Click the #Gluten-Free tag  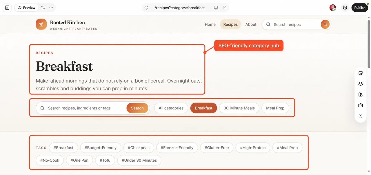pyautogui.click(x=217, y=147)
